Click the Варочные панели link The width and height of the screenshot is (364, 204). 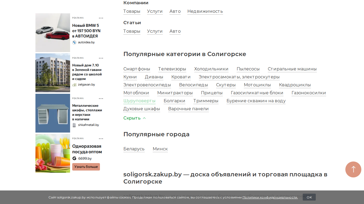[x=188, y=109]
